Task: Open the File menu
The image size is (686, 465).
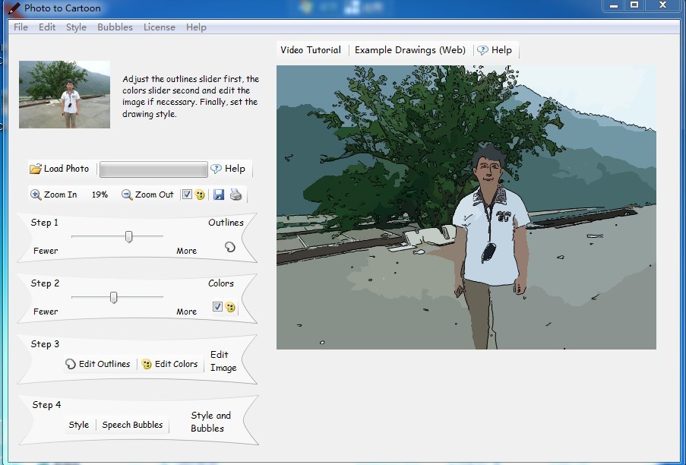Action: (21, 27)
